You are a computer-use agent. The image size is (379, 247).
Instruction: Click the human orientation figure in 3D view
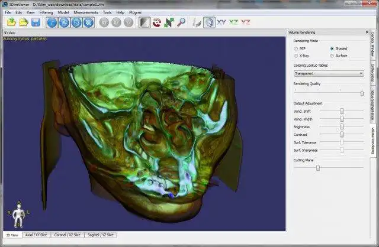(x=18, y=215)
